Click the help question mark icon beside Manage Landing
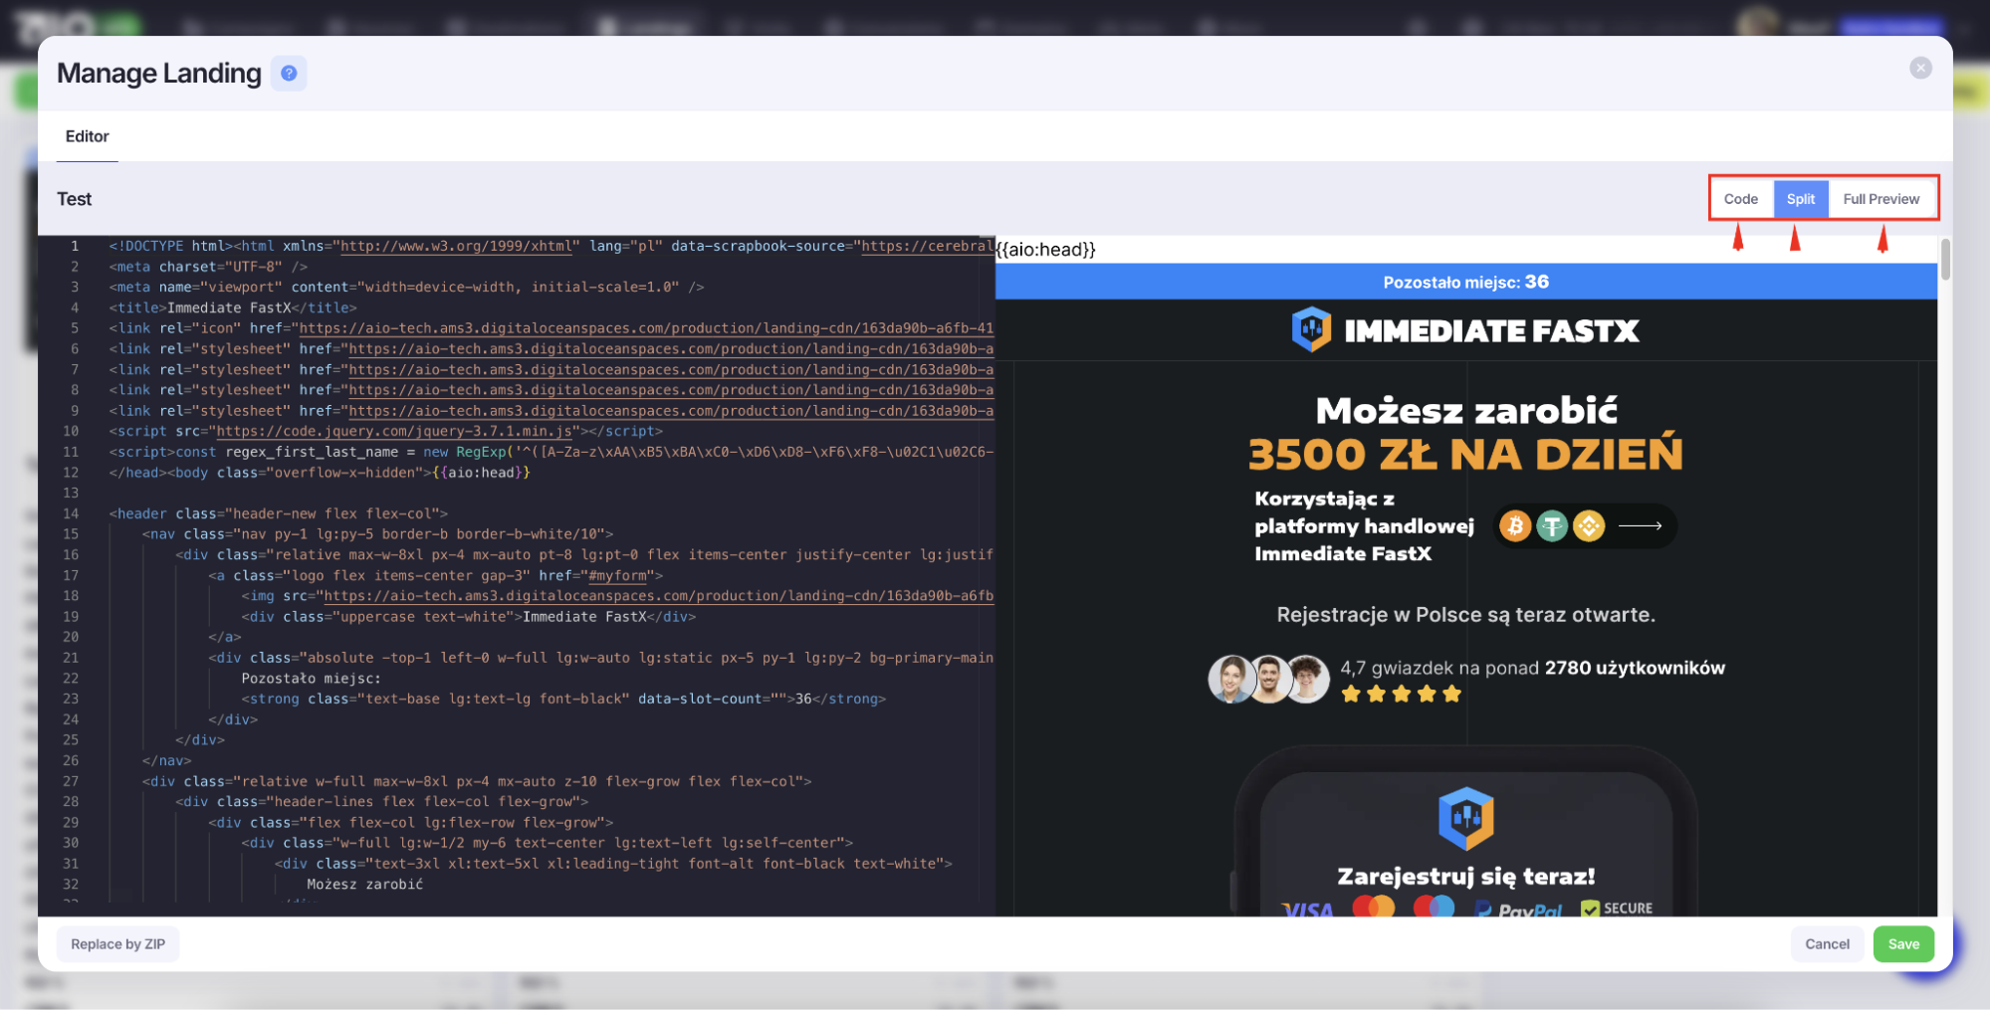This screenshot has height=1011, width=1990. coord(289,73)
